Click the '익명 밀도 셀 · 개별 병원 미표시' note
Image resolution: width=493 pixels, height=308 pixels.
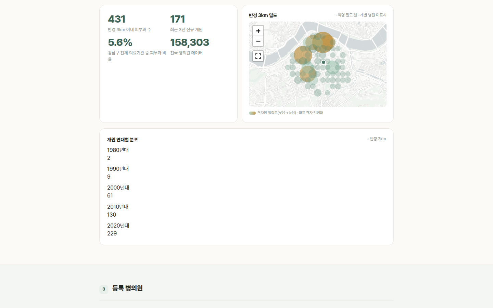361,15
